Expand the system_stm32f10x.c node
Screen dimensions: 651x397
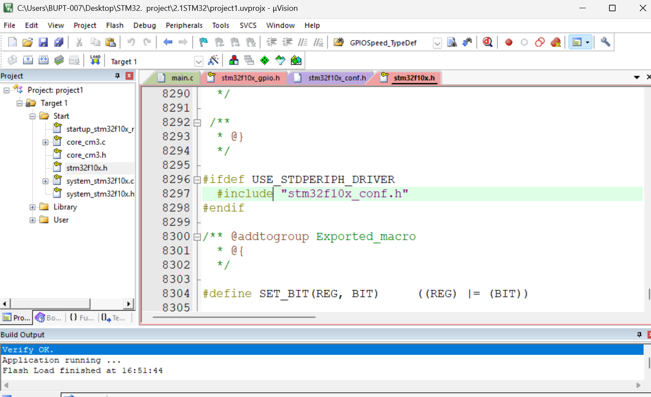tap(45, 181)
